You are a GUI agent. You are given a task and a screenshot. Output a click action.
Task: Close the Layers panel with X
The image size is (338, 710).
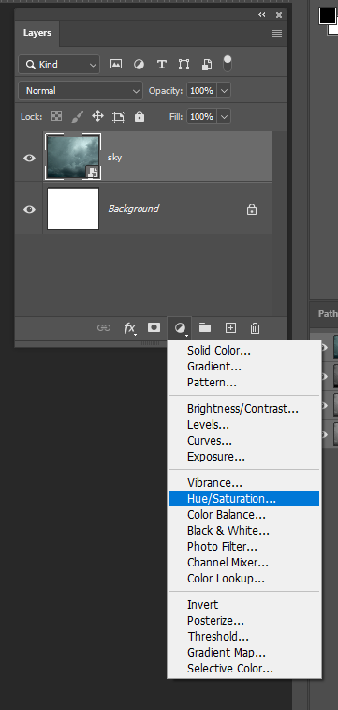279,15
